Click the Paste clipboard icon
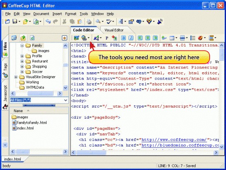This screenshot has width=226, height=170. pyautogui.click(x=80, y=22)
